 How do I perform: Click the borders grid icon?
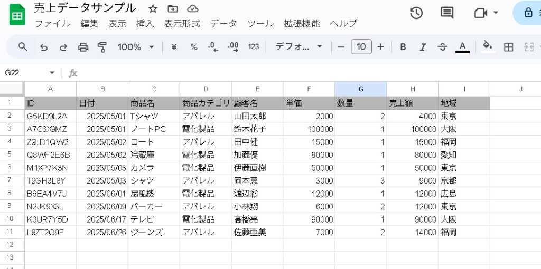coord(508,47)
